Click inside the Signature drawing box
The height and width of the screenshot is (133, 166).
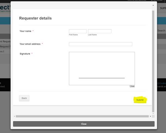(102, 69)
